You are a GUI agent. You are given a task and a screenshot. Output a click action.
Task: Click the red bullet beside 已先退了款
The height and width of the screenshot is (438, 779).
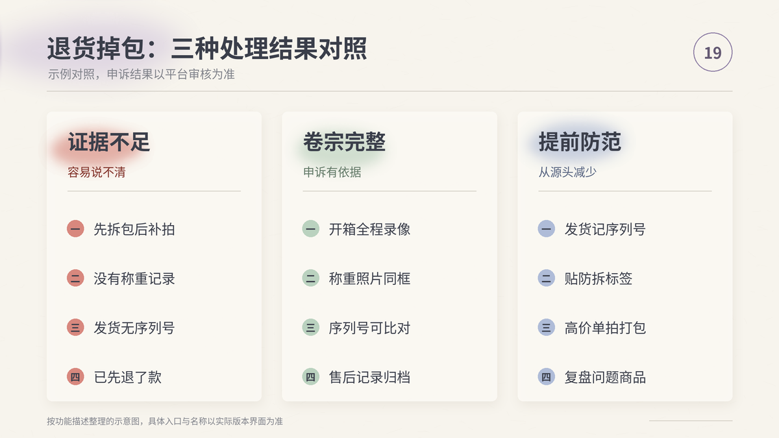(x=75, y=377)
